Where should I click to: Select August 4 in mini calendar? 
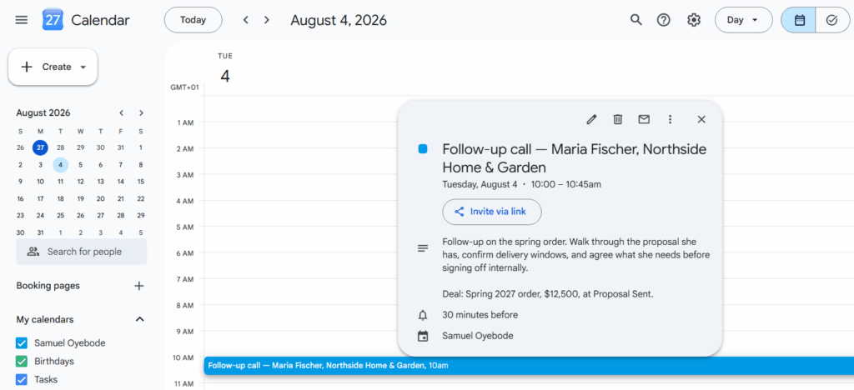tap(60, 165)
